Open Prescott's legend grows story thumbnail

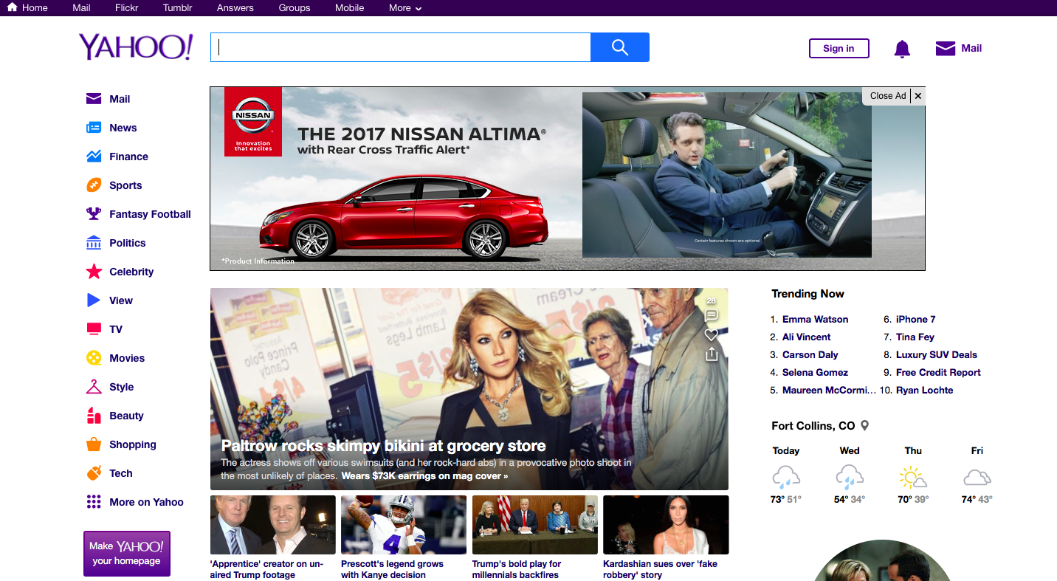404,525
